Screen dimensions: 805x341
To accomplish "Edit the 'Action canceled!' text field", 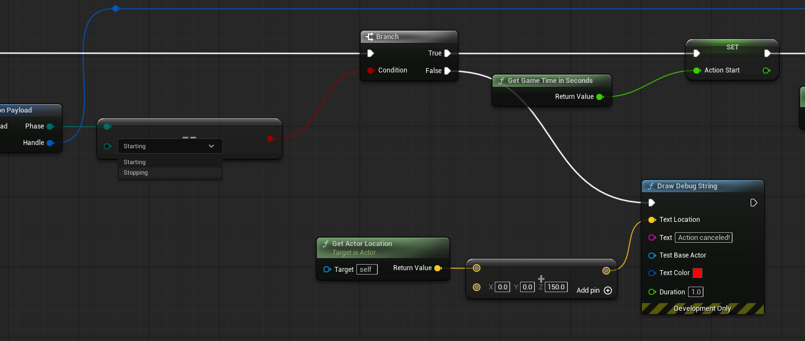I will pyautogui.click(x=704, y=238).
